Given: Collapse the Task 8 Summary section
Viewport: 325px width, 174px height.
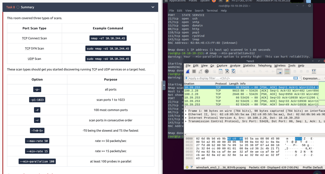Looking at the screenshot, I should (153, 7).
